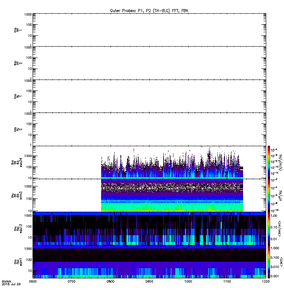The height and width of the screenshot is (303, 284).
Task: Click the scm3 FFT spectrogram data
Action: 172,195
